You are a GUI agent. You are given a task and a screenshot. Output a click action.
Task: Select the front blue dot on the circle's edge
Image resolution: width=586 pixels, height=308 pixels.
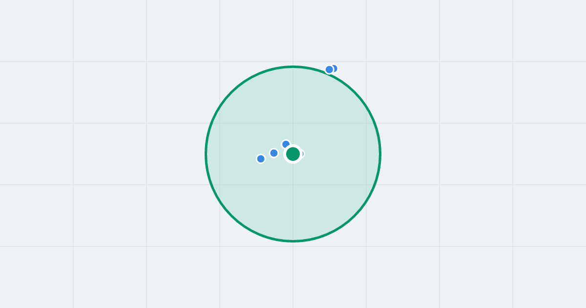[329, 69]
